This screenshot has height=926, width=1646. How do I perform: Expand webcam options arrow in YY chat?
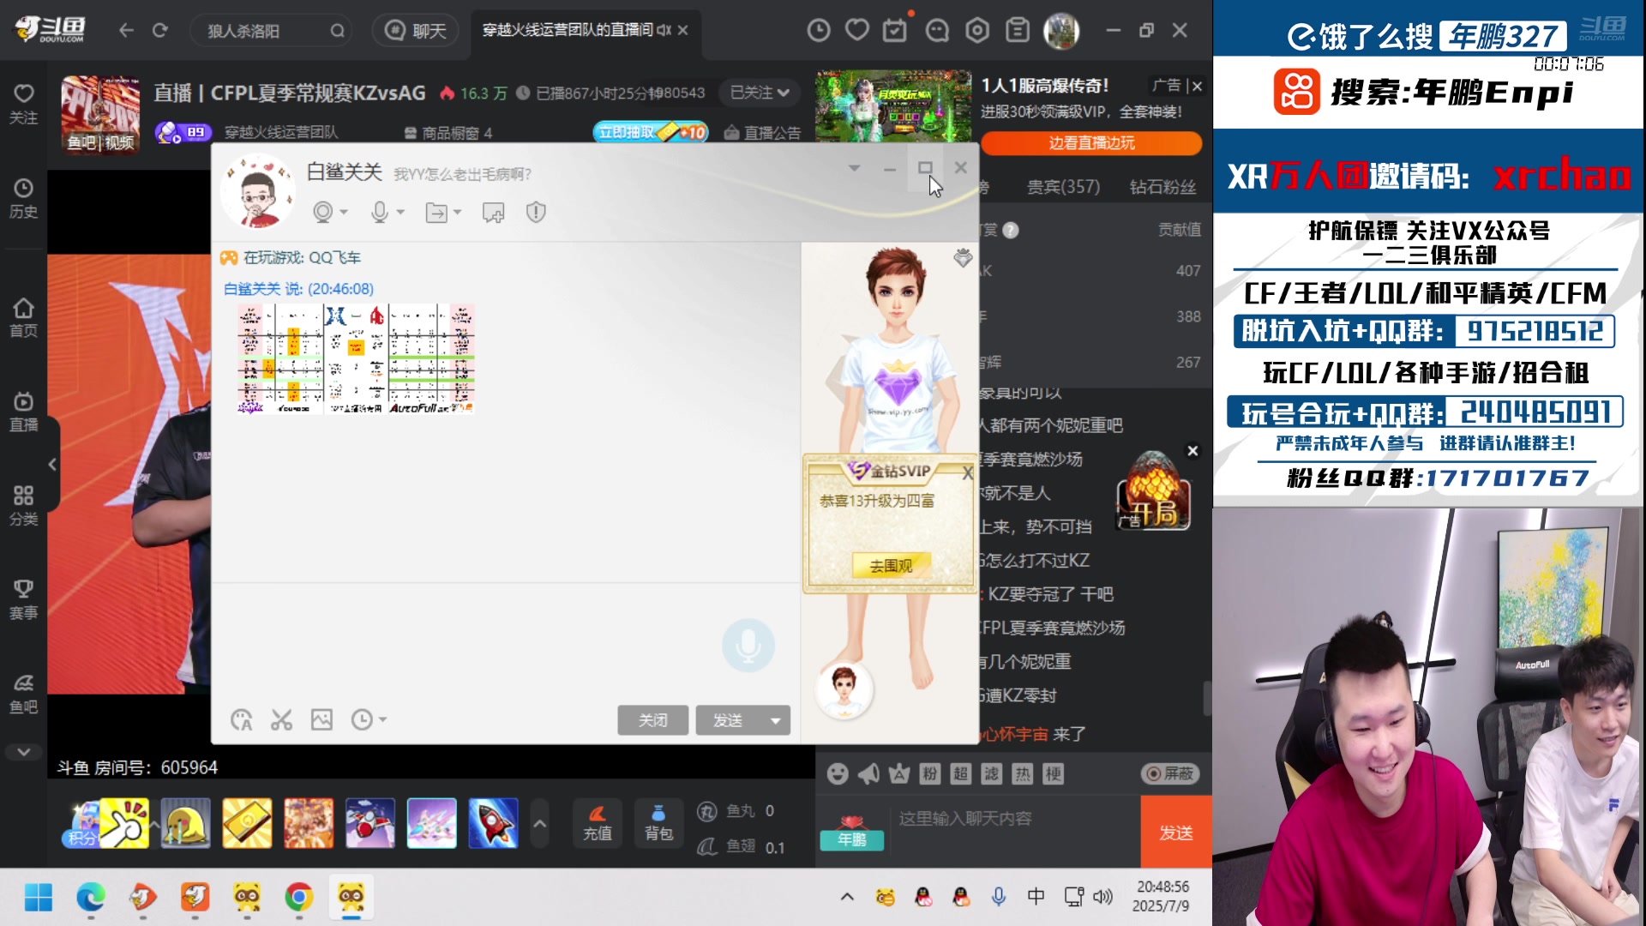[x=344, y=213]
